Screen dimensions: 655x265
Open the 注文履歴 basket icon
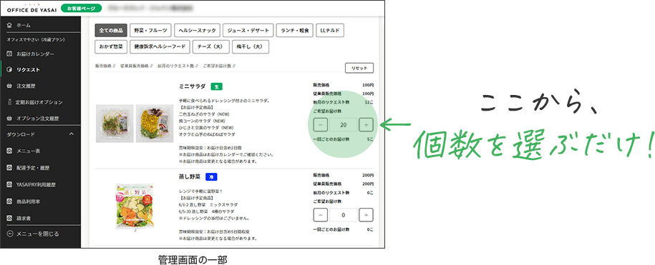click(x=9, y=86)
